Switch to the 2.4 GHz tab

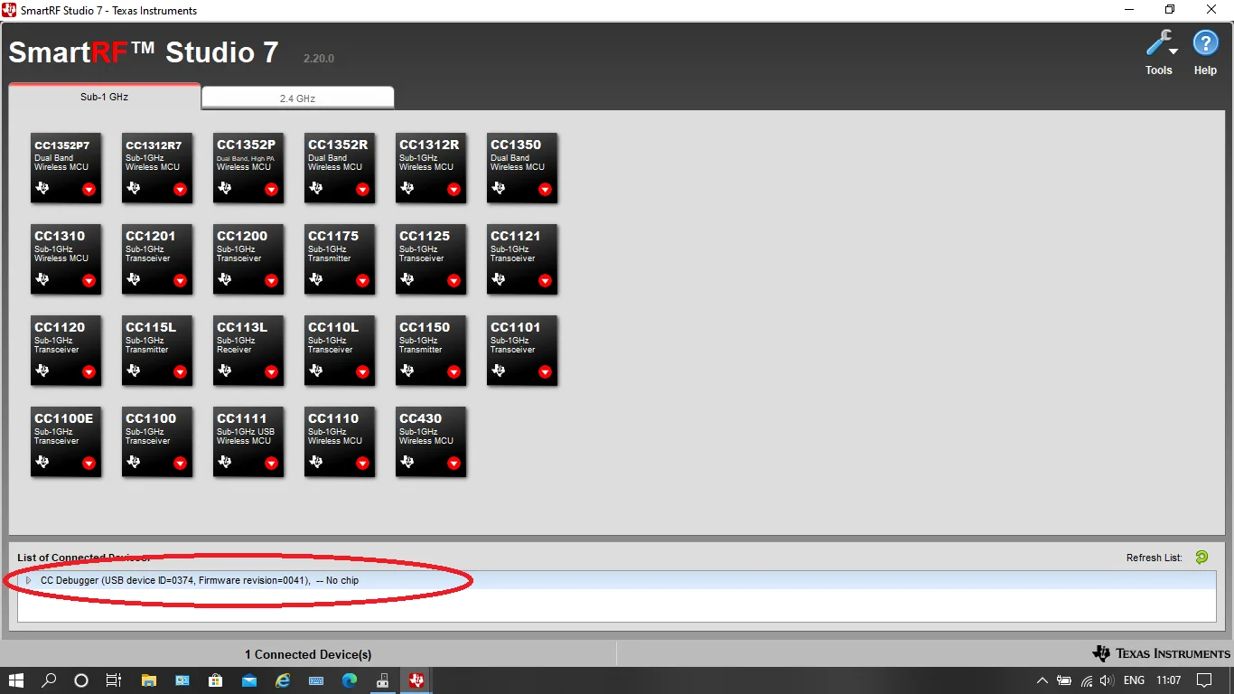click(298, 98)
